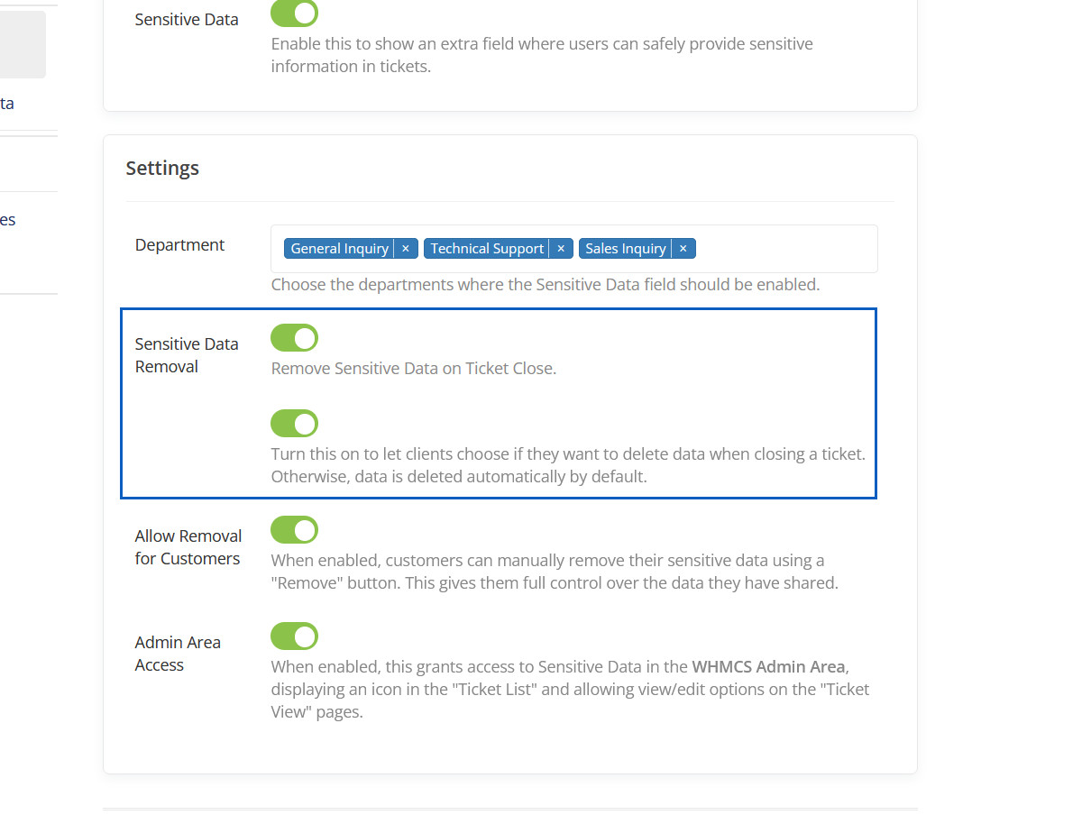The image size is (1082, 824).
Task: Switch off Admin Area Access toggle
Action: [x=295, y=636]
